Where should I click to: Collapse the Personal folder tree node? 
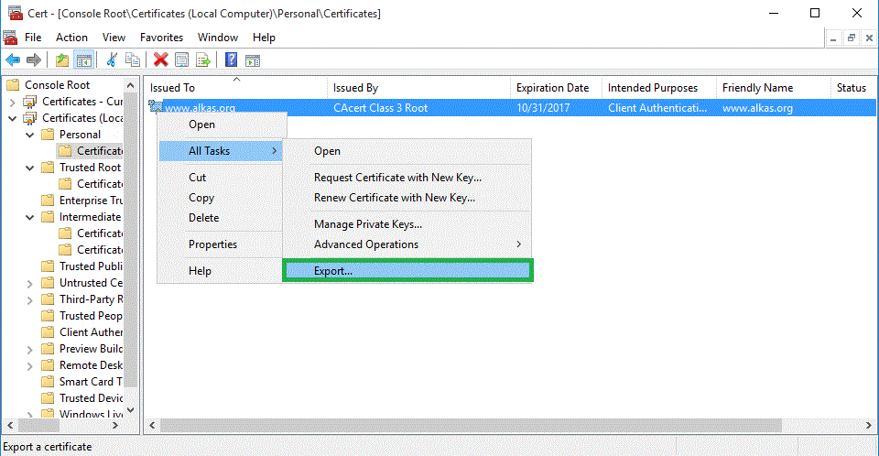[29, 135]
